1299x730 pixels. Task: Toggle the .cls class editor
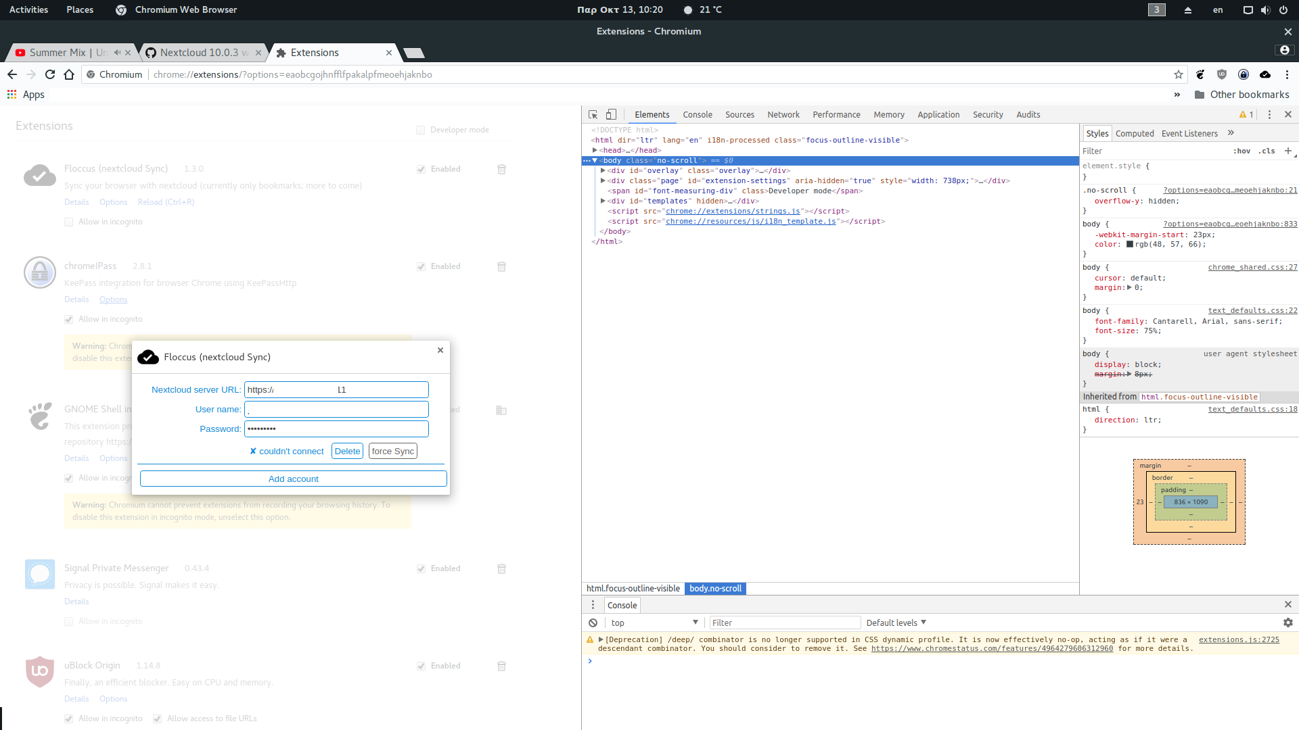[x=1267, y=151]
